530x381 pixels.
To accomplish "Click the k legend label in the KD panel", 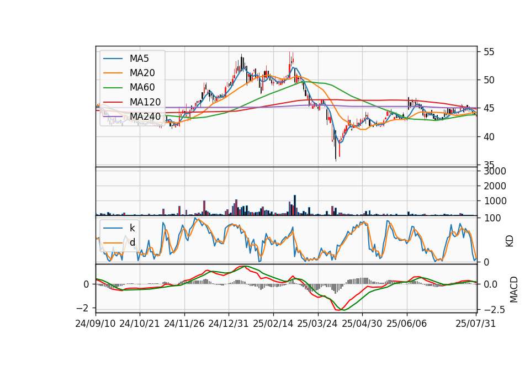I will tap(132, 227).
